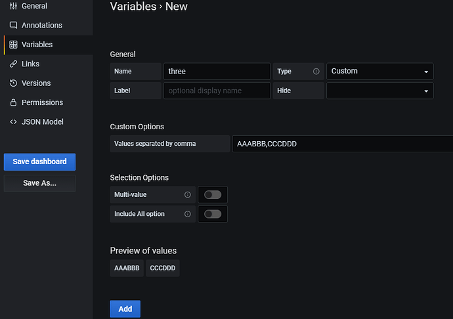
Task: Expand the Hide dropdown
Action: (x=379, y=91)
